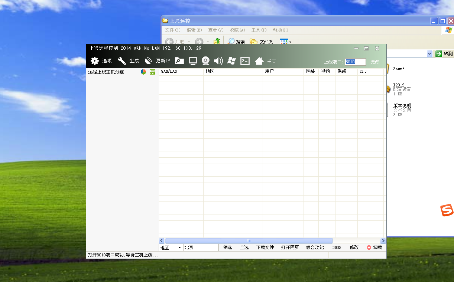This screenshot has height=282, width=454.
Task: Click the Sogou input method icon
Action: (447, 211)
